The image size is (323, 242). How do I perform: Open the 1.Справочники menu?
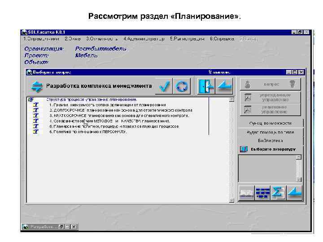click(41, 39)
